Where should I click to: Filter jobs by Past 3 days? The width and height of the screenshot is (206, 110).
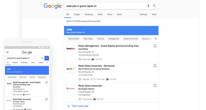88,39
